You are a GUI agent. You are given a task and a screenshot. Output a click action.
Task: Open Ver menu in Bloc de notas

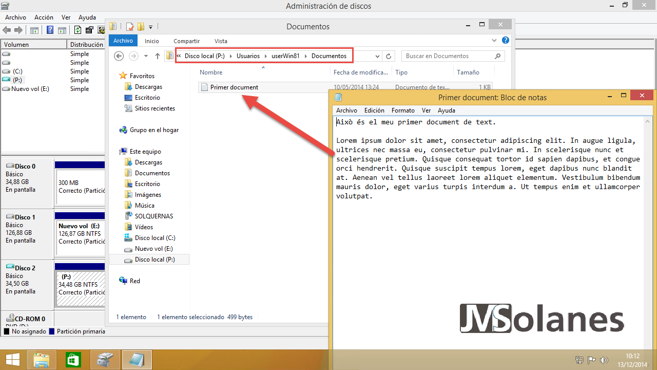[x=426, y=110]
